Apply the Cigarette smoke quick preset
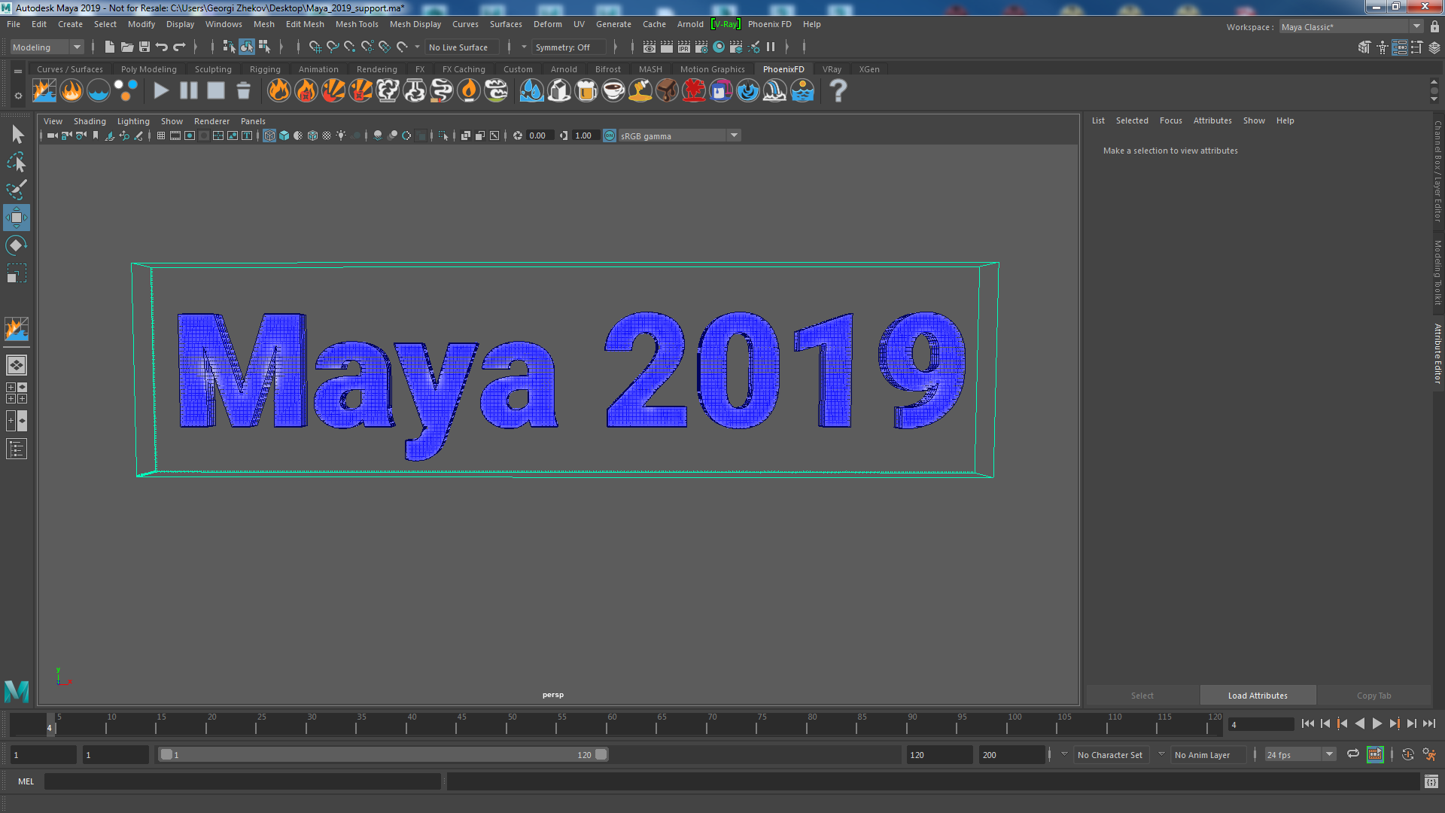Image resolution: width=1445 pixels, height=813 pixels. 442,91
